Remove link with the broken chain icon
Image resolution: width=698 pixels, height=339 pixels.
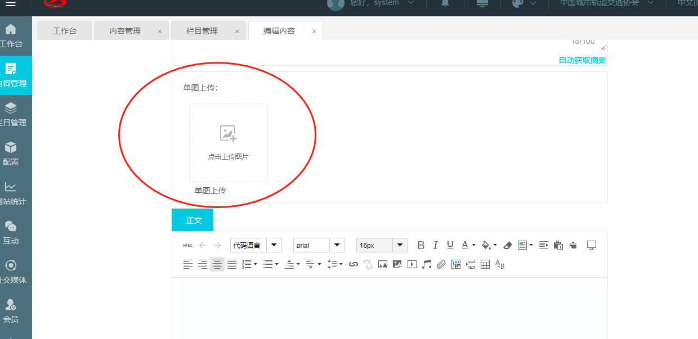pyautogui.click(x=368, y=264)
